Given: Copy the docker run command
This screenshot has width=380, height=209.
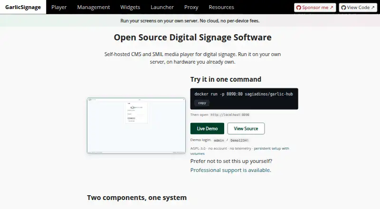Looking at the screenshot, I should [x=202, y=103].
